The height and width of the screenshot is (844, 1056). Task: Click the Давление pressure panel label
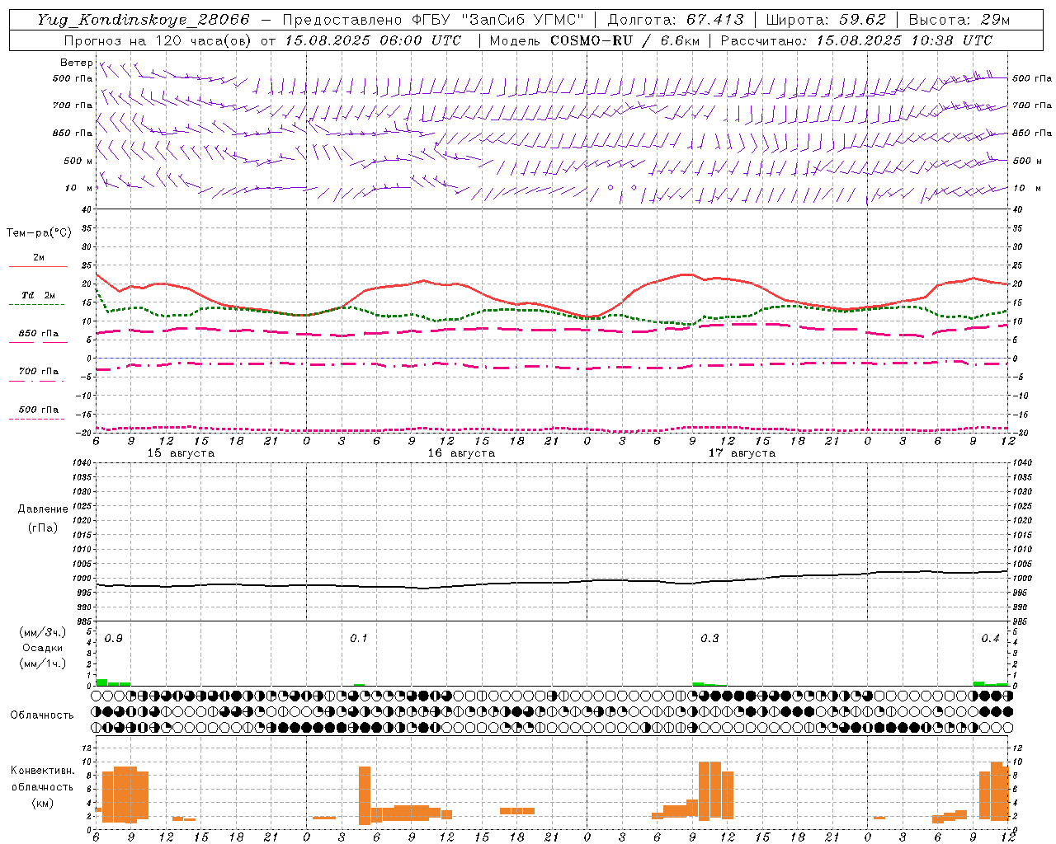pyautogui.click(x=43, y=509)
